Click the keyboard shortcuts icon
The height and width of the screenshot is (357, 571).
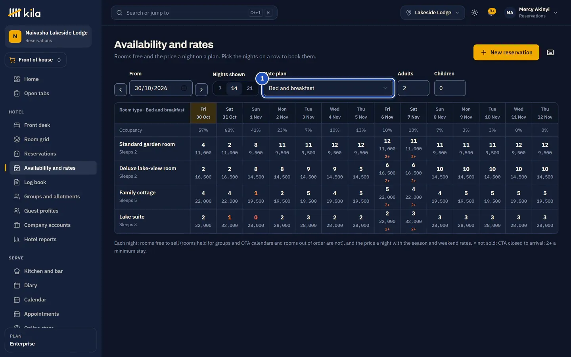coord(550,52)
